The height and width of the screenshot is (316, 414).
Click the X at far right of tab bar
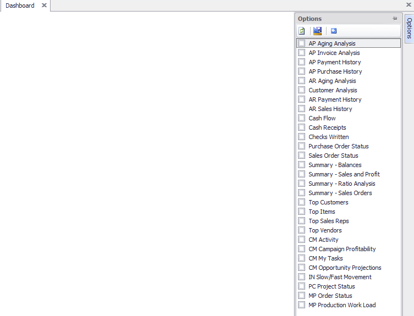[409, 5]
